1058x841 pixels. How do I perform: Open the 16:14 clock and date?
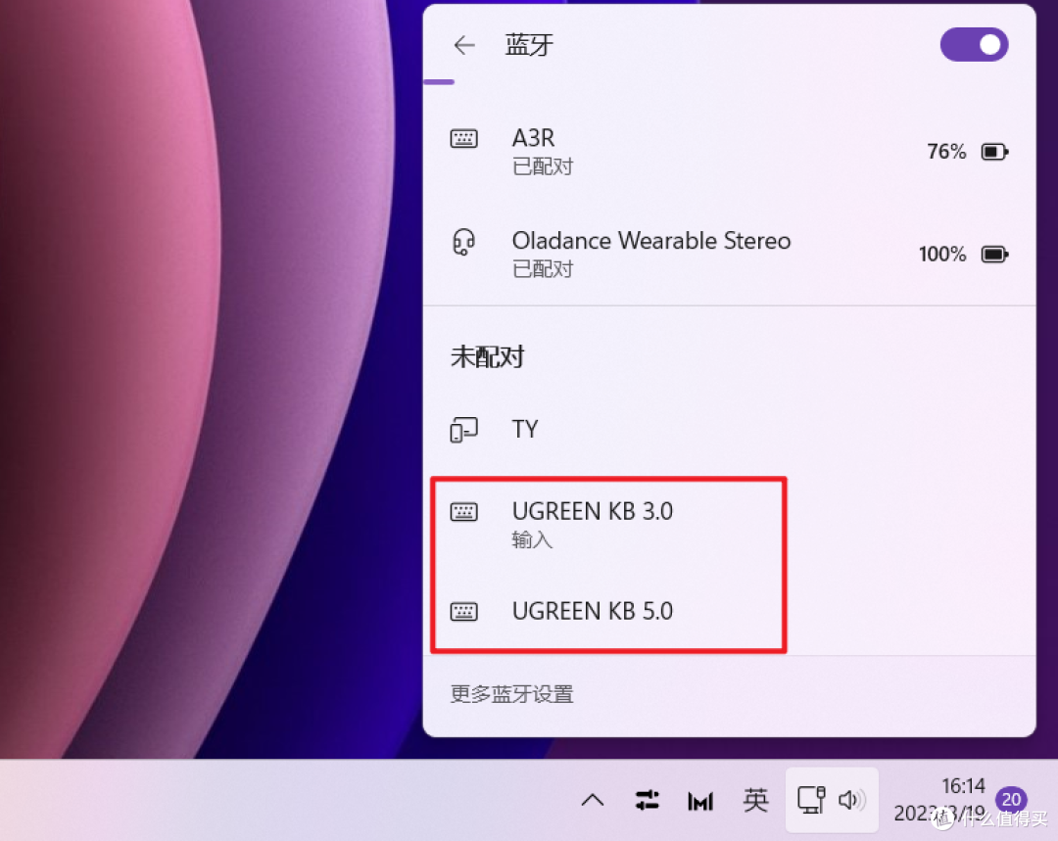[941, 800]
